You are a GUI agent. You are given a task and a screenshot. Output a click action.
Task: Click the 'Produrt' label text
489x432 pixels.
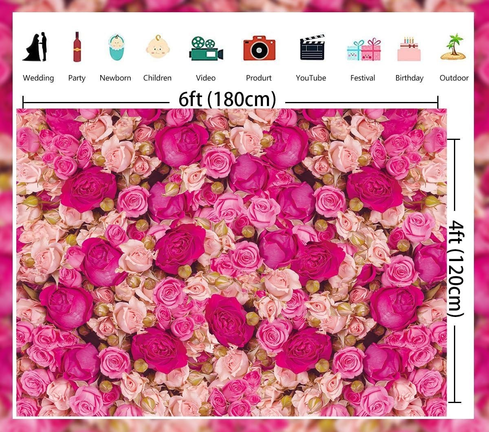click(x=259, y=78)
